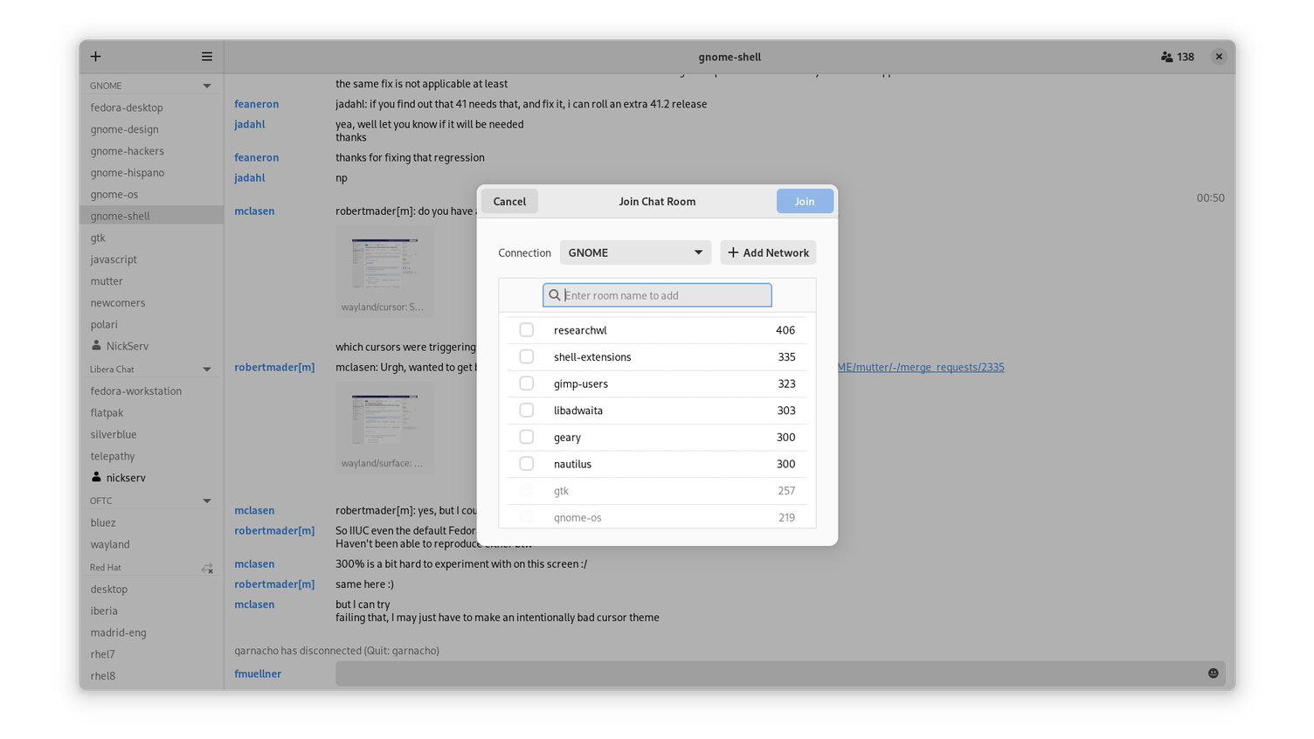Tick the shell-extensions room checkbox
Image resolution: width=1314 pixels, height=739 pixels.
(x=526, y=356)
